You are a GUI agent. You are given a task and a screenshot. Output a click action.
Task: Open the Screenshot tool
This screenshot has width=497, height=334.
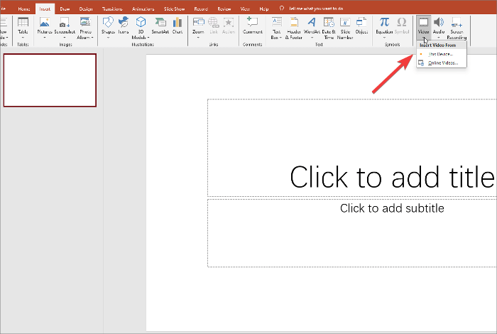(65, 27)
